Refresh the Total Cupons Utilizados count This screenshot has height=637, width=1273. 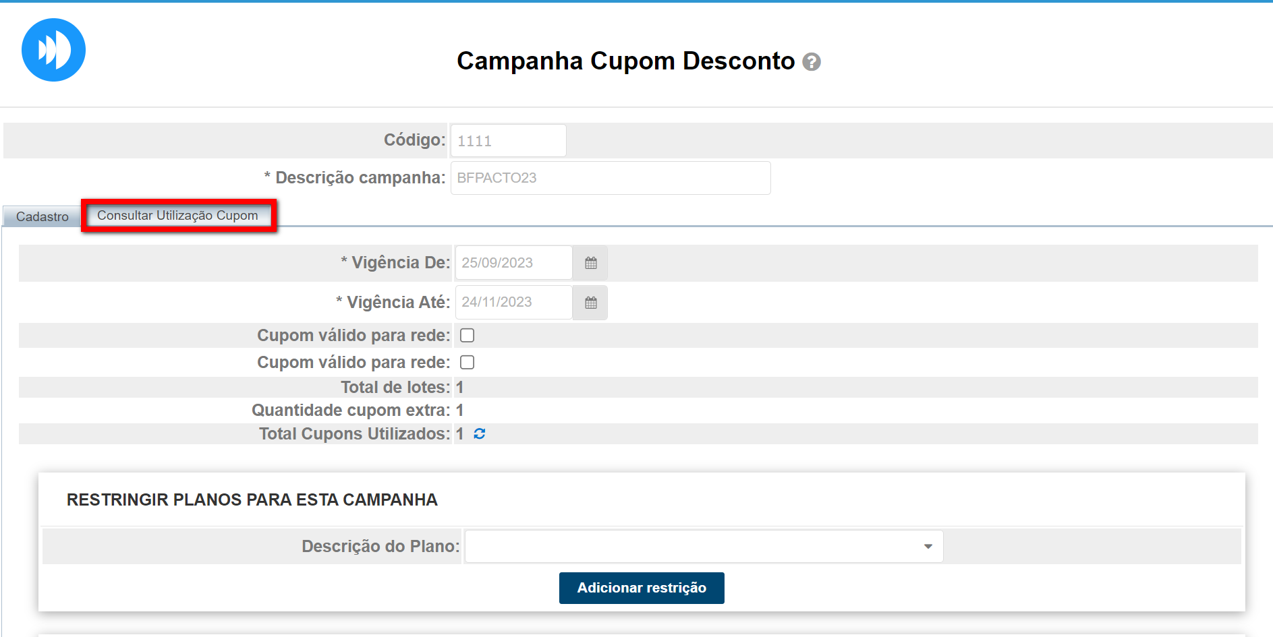pos(480,434)
